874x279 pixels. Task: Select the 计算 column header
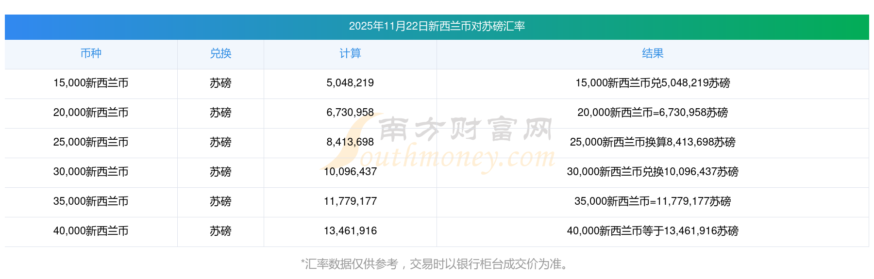tap(350, 53)
